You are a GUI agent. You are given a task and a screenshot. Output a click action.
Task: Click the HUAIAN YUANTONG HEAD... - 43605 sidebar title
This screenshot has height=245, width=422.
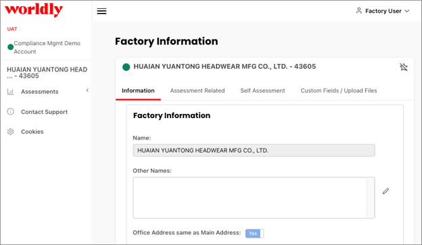tap(47, 72)
